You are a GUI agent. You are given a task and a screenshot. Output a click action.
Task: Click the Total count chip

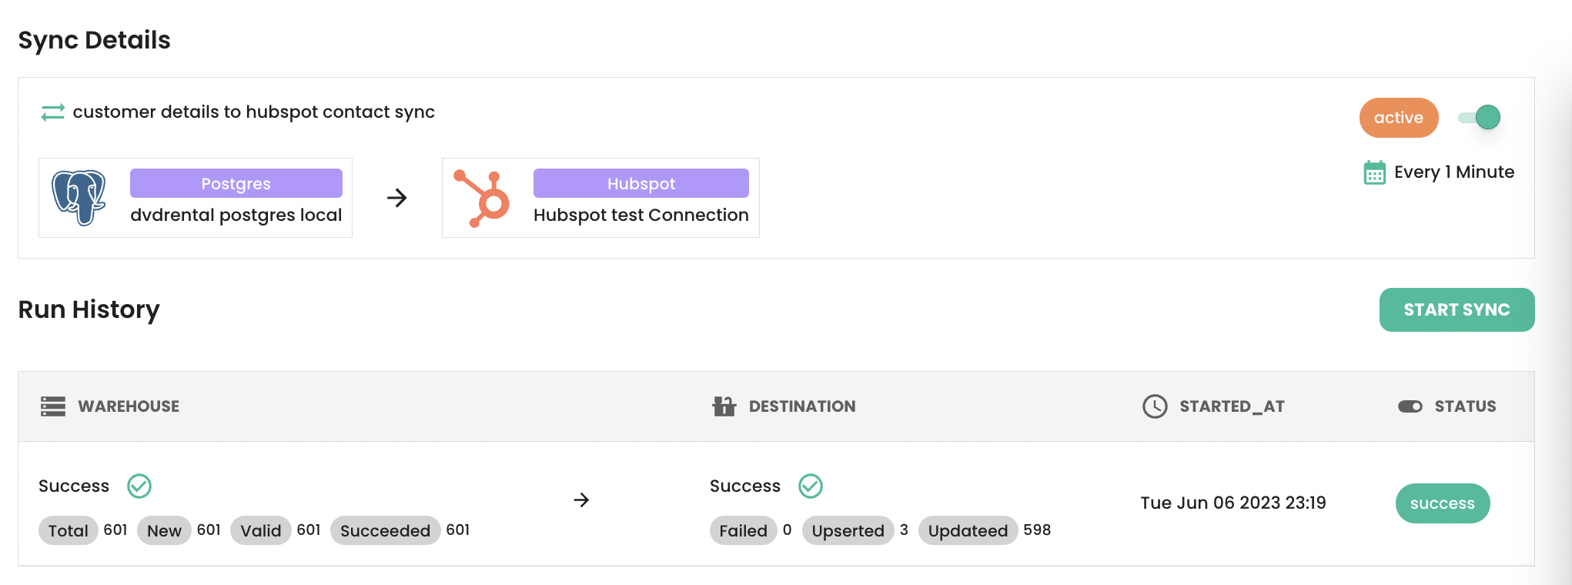68,530
